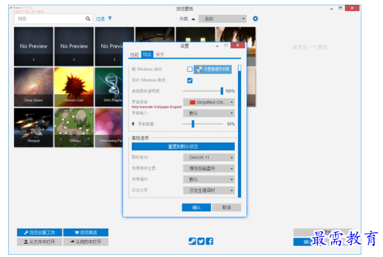Toggle sort direction arrow next to 分类
Viewport: 383px width, 257px height.
(193, 19)
